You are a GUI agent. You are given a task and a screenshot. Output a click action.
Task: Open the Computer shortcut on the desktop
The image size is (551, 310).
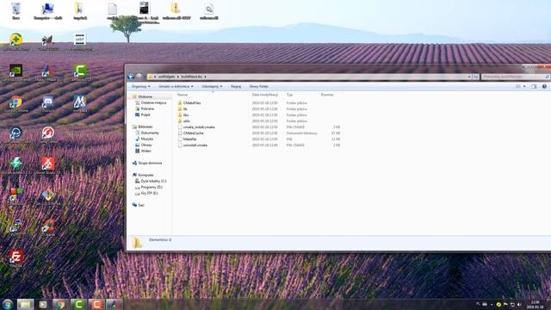click(48, 11)
